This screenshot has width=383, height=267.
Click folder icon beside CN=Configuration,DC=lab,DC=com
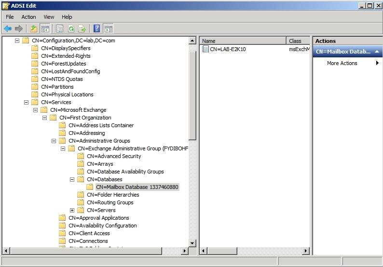pos(26,40)
